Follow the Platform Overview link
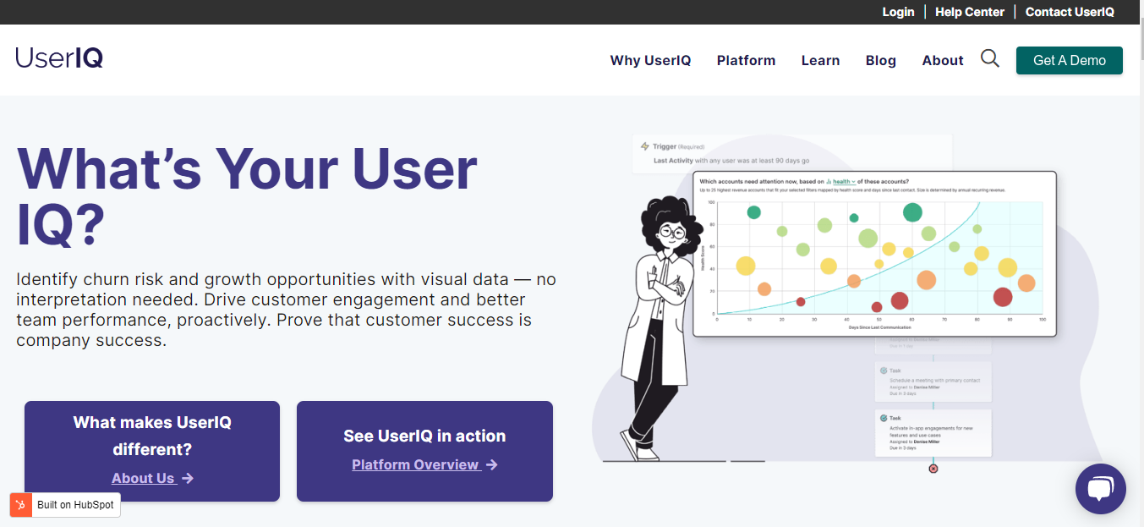 coord(416,464)
